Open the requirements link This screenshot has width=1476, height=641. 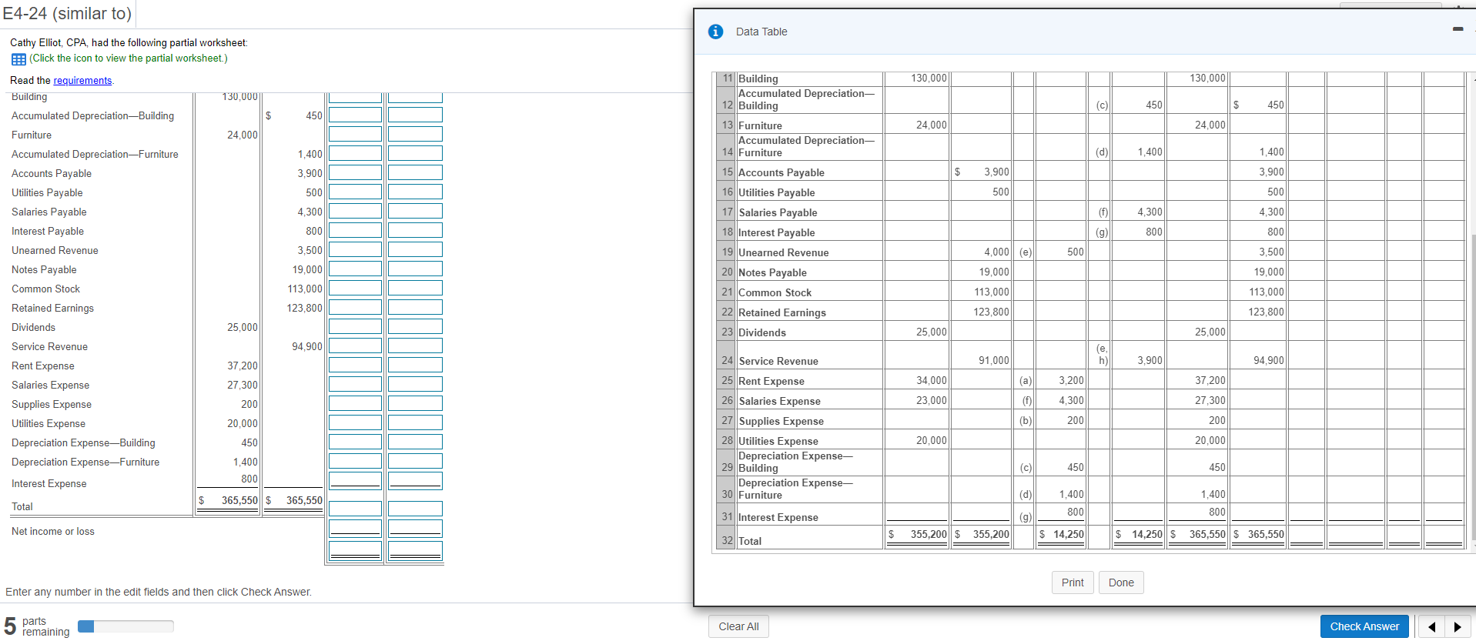click(x=82, y=81)
